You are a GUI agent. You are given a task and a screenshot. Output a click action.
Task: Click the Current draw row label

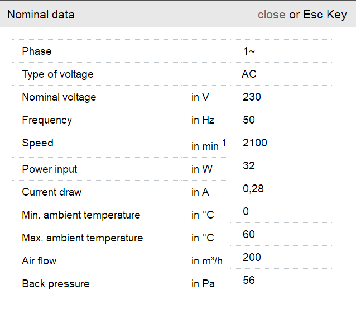(51, 192)
